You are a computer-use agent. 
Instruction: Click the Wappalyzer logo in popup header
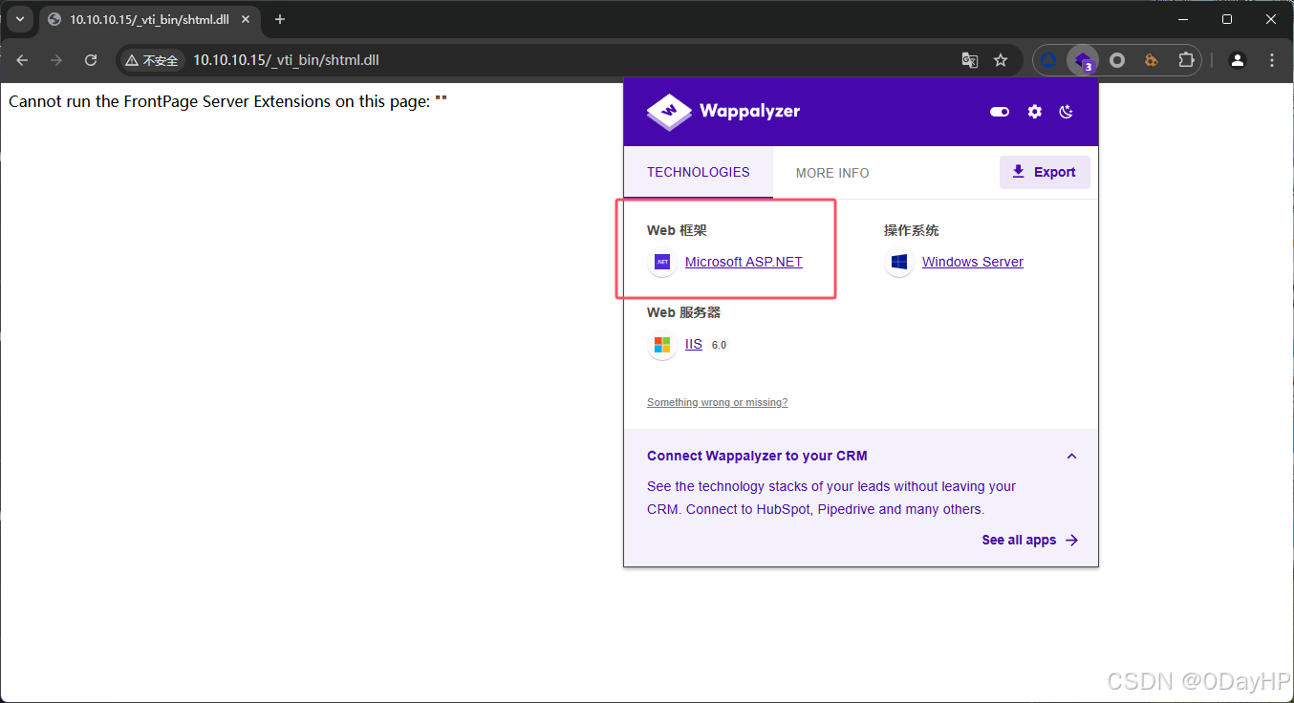(x=723, y=112)
